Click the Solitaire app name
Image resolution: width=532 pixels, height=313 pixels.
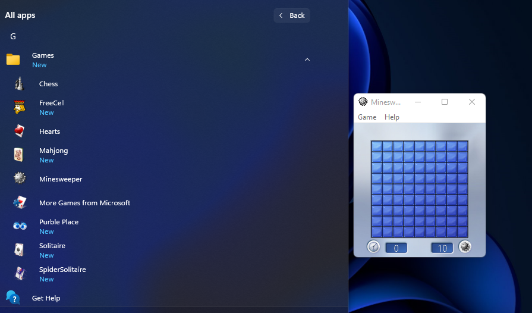[52, 246]
